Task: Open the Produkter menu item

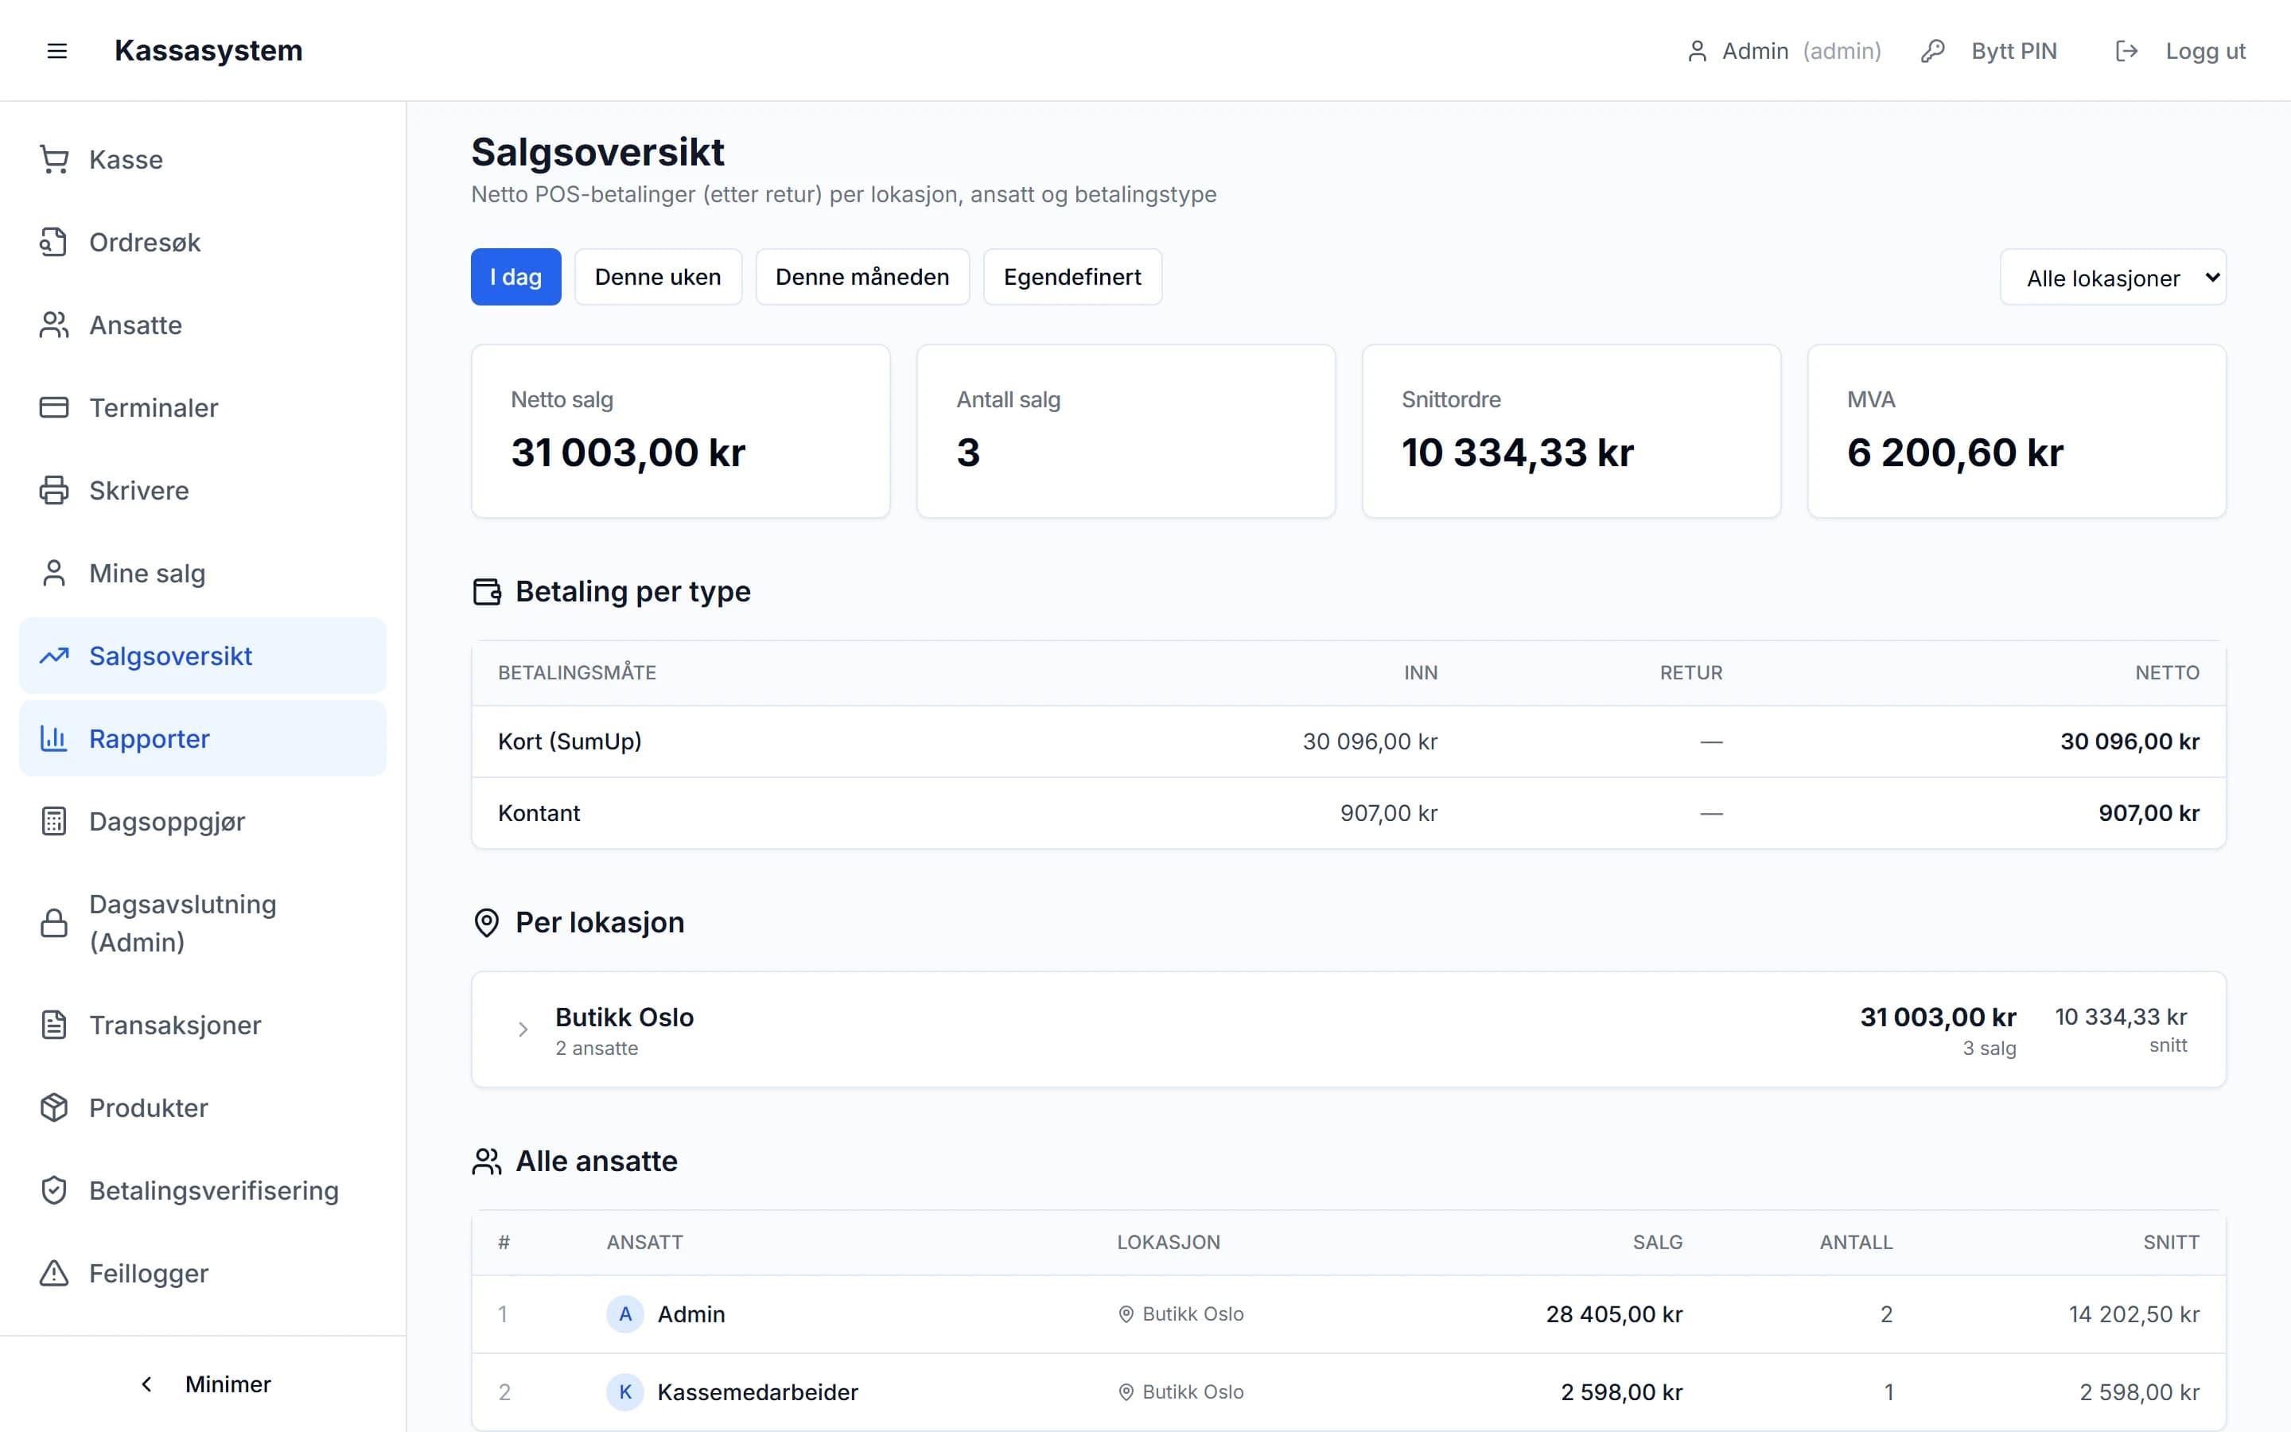Action: tap(203, 1107)
